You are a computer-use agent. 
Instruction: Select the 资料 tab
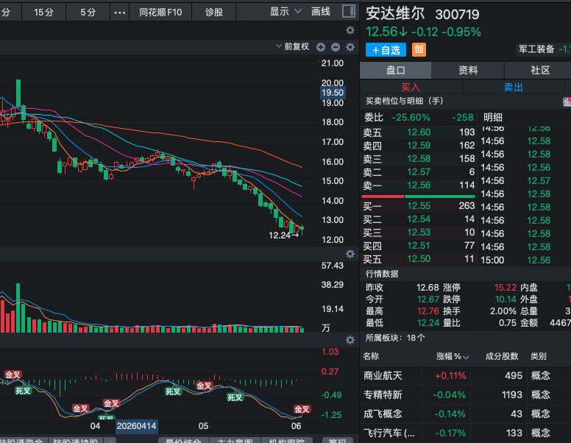point(468,71)
